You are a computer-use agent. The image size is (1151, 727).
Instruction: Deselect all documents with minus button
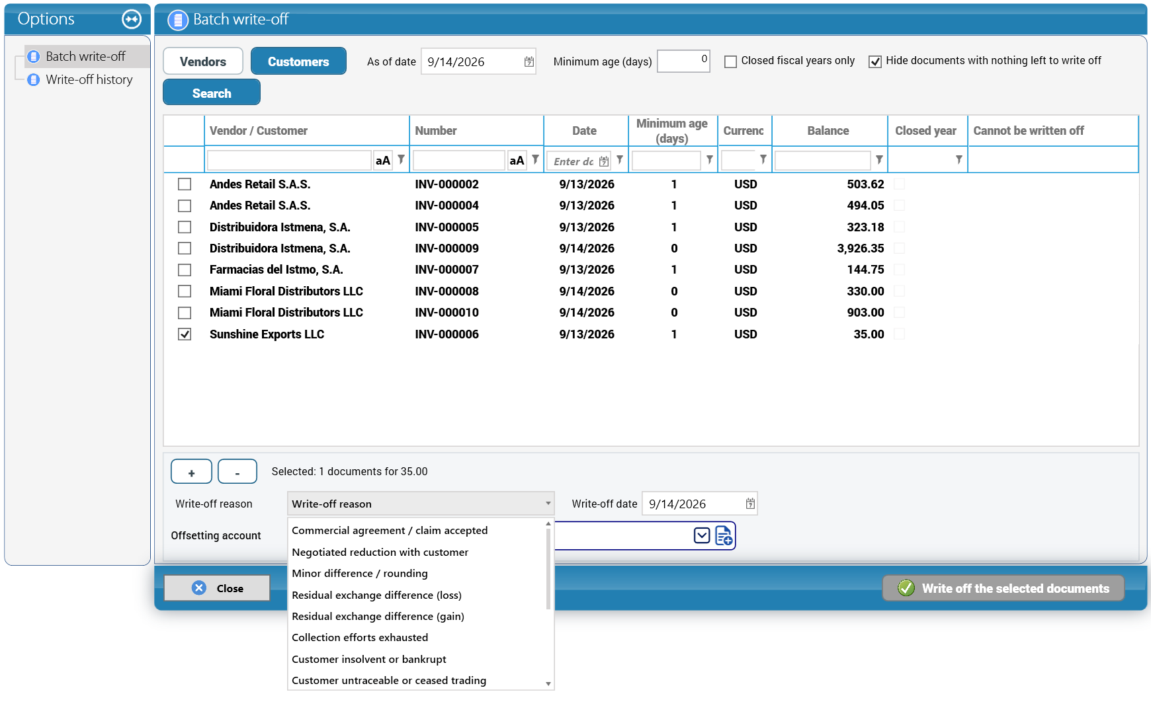[x=237, y=472]
